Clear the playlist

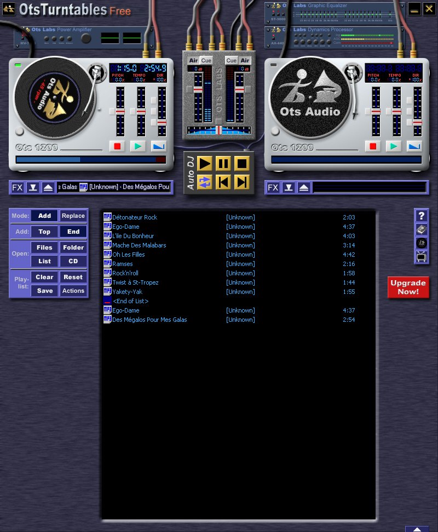(44, 277)
